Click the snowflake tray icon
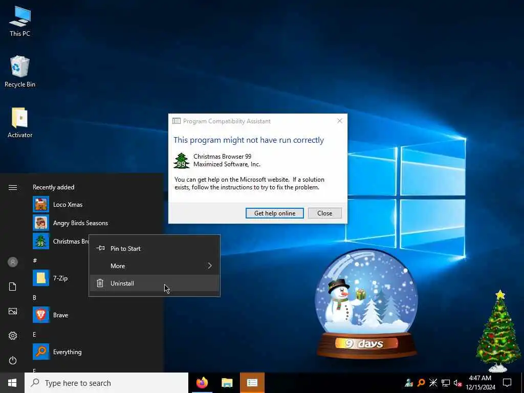The height and width of the screenshot is (393, 524). 433,383
